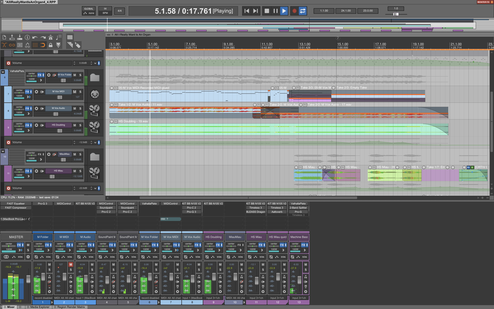Arm record on M Vox Audio track
Viewport: 494px width, 309px height.
coord(37,109)
